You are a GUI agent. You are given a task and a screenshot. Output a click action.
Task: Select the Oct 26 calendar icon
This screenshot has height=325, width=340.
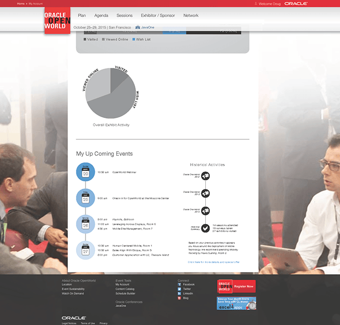coord(86,224)
